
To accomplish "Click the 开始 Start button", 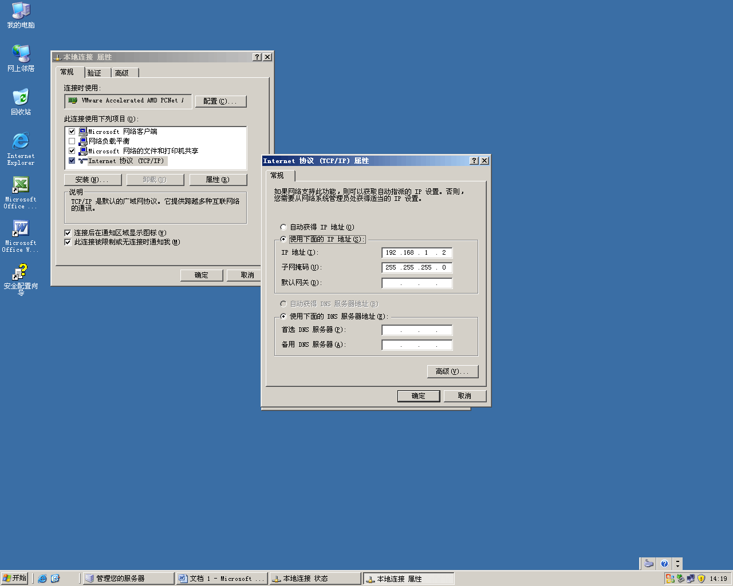I will click(14, 579).
